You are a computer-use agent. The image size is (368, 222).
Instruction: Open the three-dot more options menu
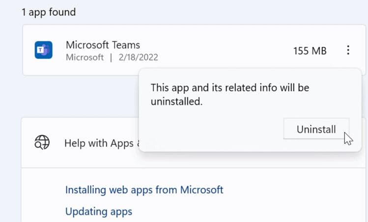[x=348, y=50]
